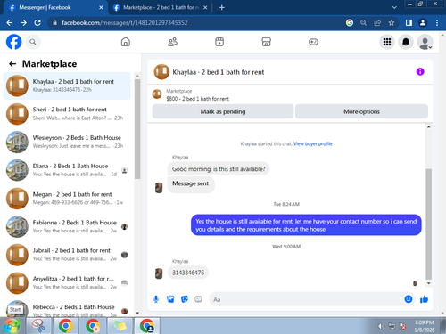Viewport: 446px width, 334px height.
Task: Click the zoom magnifier icon in address bar
Action: (363, 22)
